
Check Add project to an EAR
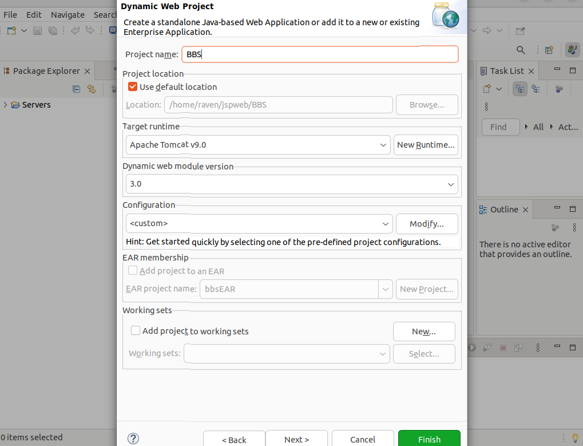click(x=133, y=270)
